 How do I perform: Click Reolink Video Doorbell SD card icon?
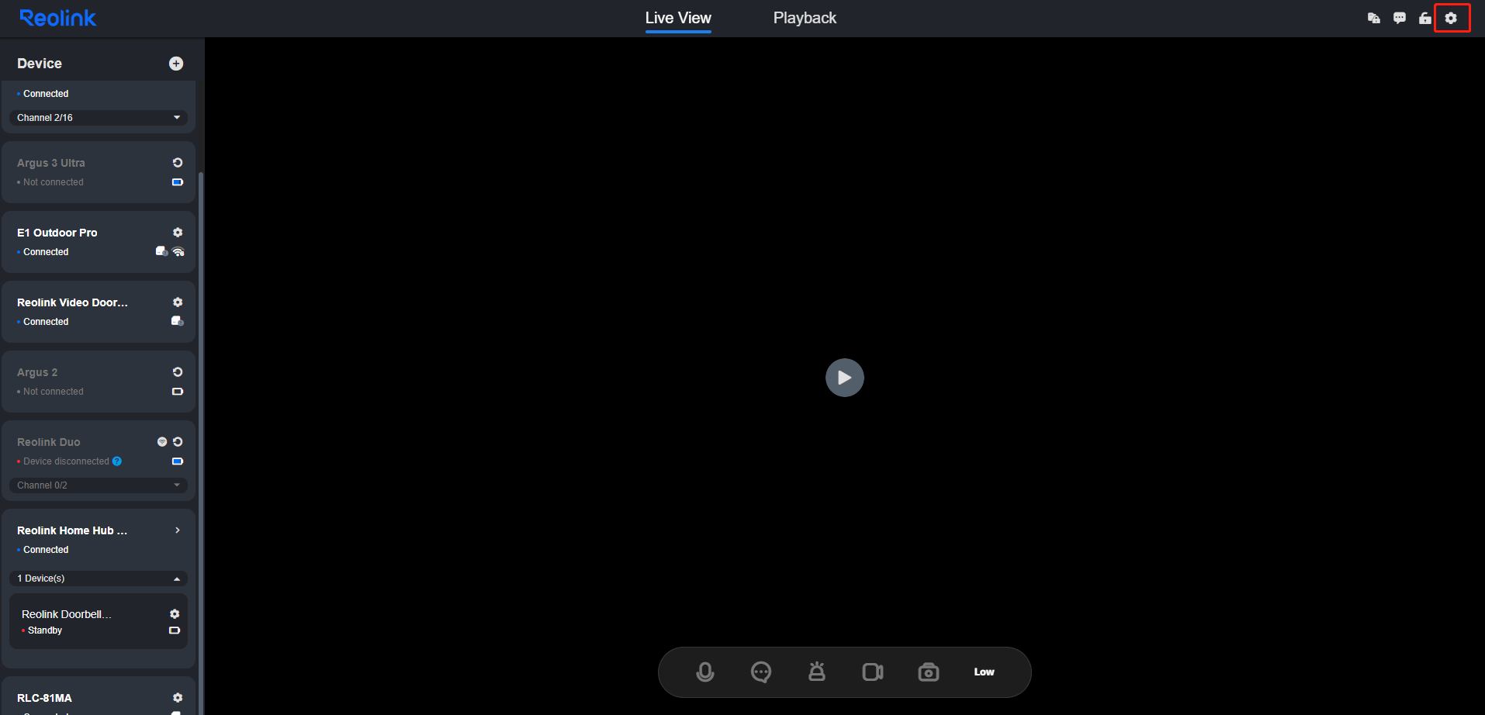(177, 321)
